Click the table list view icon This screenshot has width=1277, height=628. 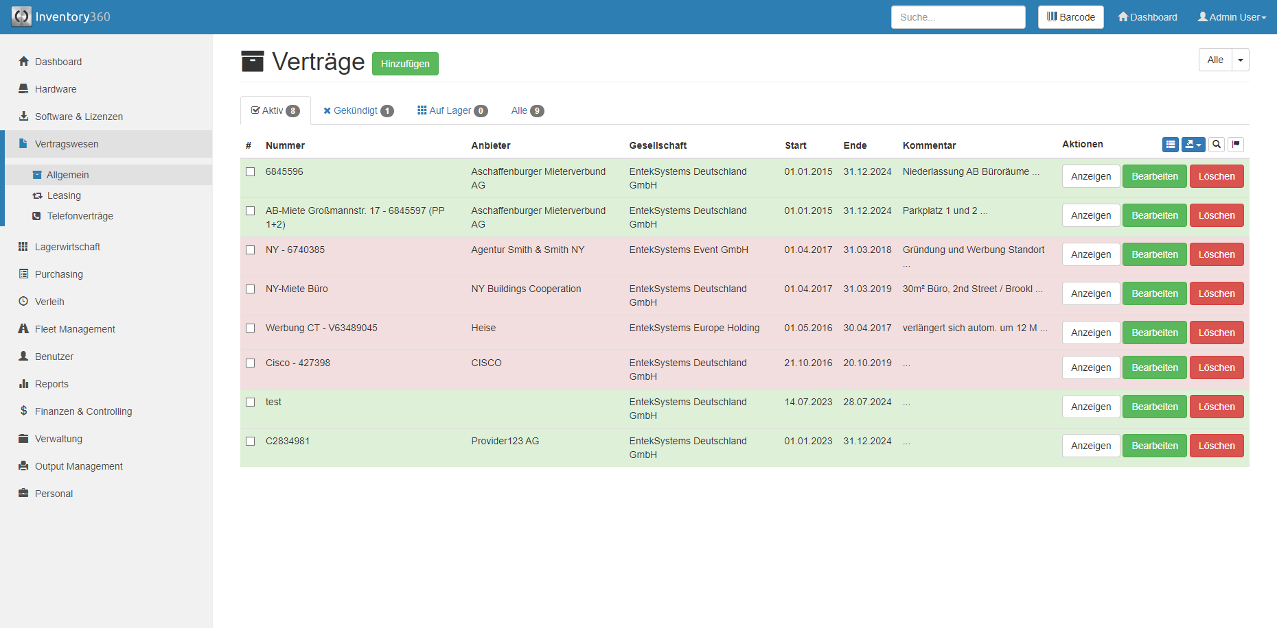1170,145
